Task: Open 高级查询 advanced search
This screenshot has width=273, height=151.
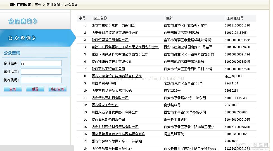Action: click(x=57, y=89)
